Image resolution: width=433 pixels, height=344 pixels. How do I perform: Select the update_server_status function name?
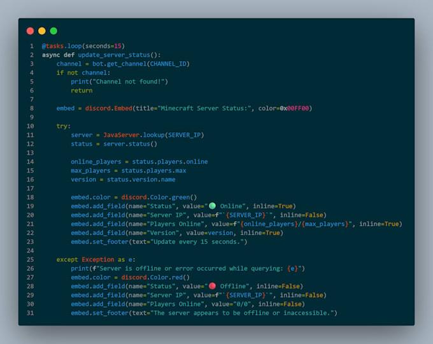tap(114, 55)
